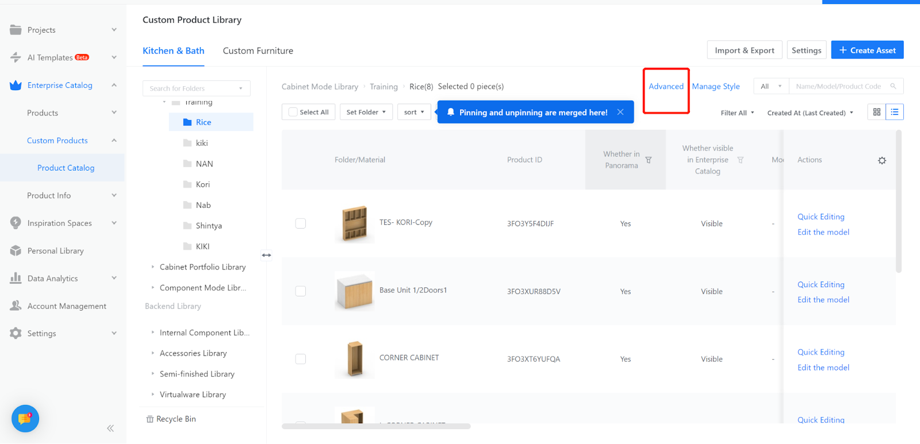Open table column settings gear

point(882,161)
